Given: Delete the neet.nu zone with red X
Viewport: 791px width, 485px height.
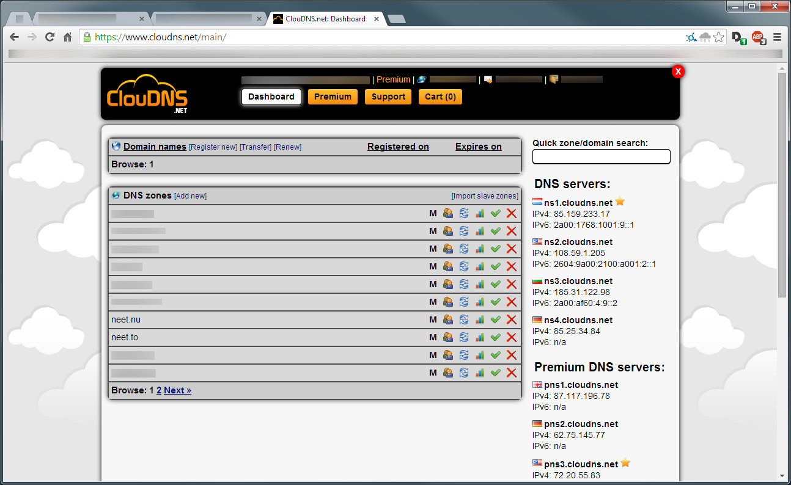Looking at the screenshot, I should (x=512, y=319).
